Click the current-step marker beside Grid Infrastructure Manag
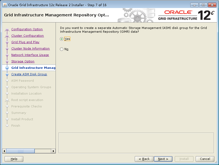219x165 pixels. click(x=7, y=68)
